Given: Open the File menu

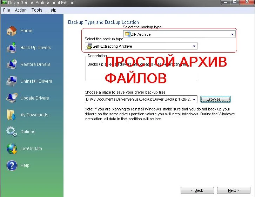Looking at the screenshot, I should pos(7,10).
